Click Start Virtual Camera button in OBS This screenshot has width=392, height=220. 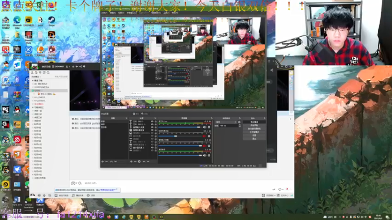tap(254, 129)
